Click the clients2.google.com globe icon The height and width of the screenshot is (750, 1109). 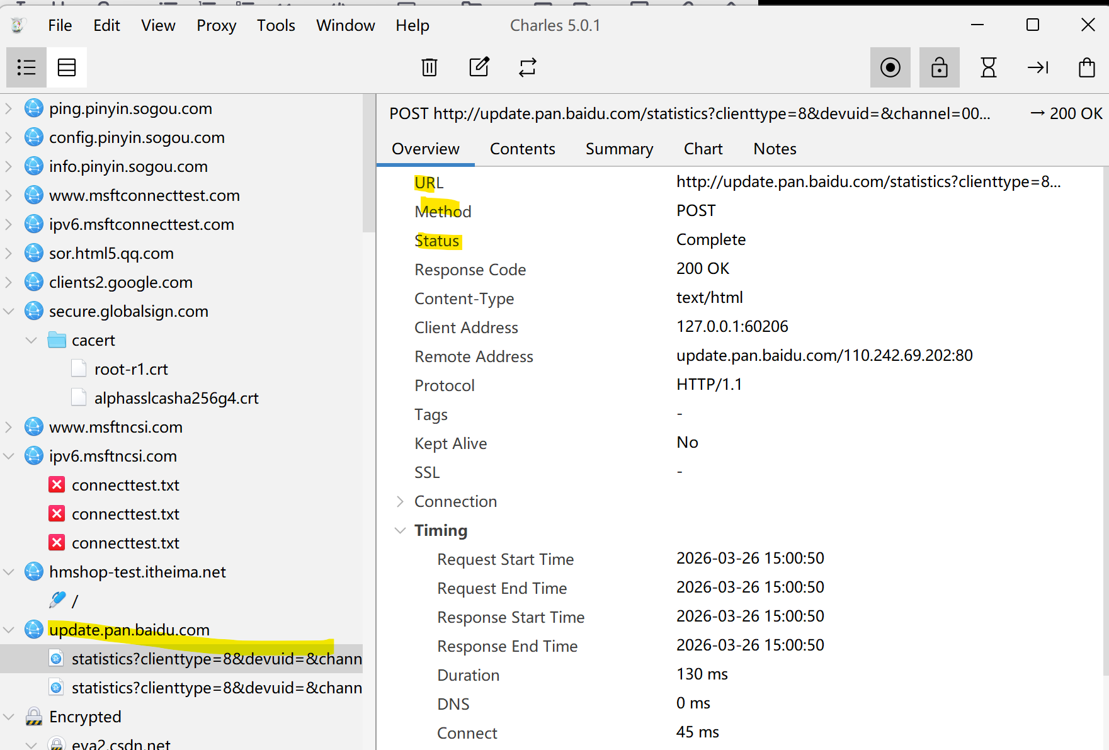click(x=34, y=282)
